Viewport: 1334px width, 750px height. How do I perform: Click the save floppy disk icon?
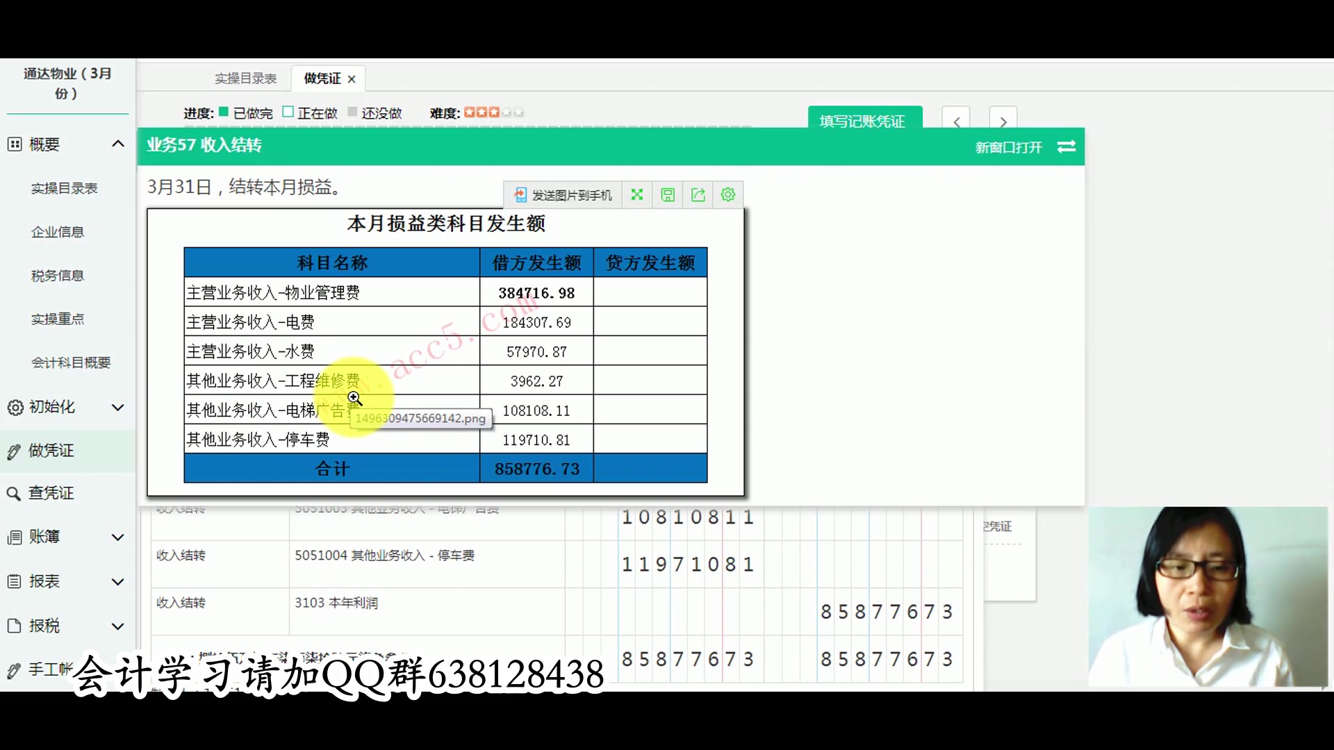(x=668, y=194)
